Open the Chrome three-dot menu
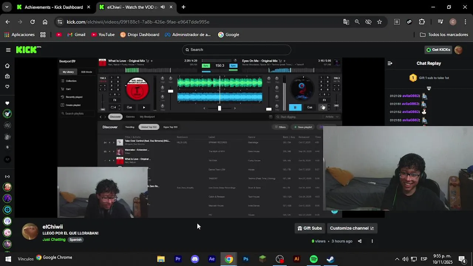Viewport: 473px width, 266px height. click(x=465, y=22)
